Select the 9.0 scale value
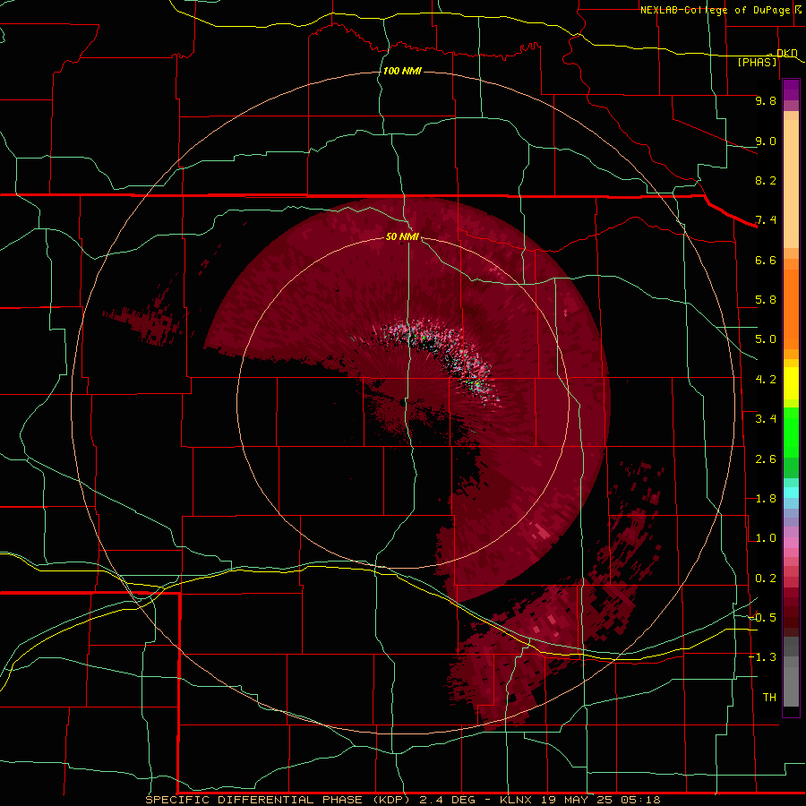This screenshot has width=806, height=806. click(766, 141)
